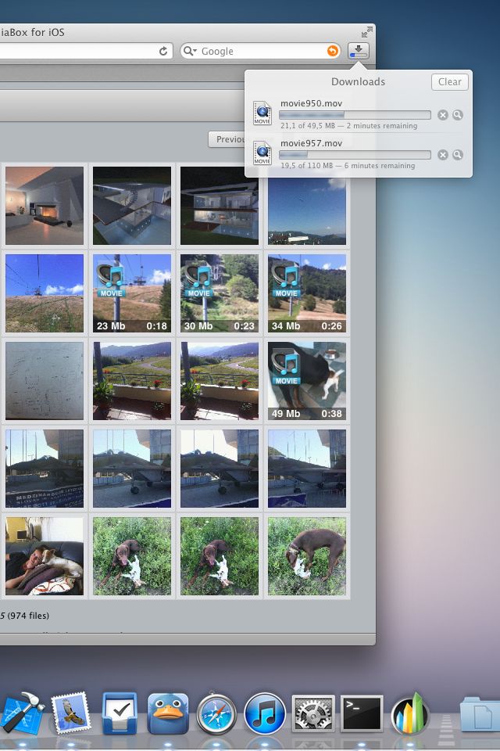Open the Numbers chart app in the Dock
Image resolution: width=500 pixels, height=751 pixels.
tap(409, 713)
